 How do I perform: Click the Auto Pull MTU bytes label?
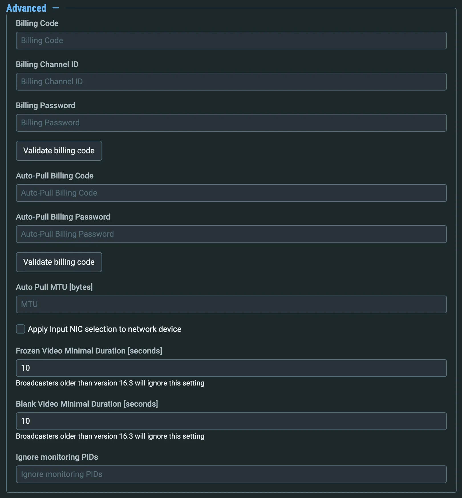tap(54, 287)
